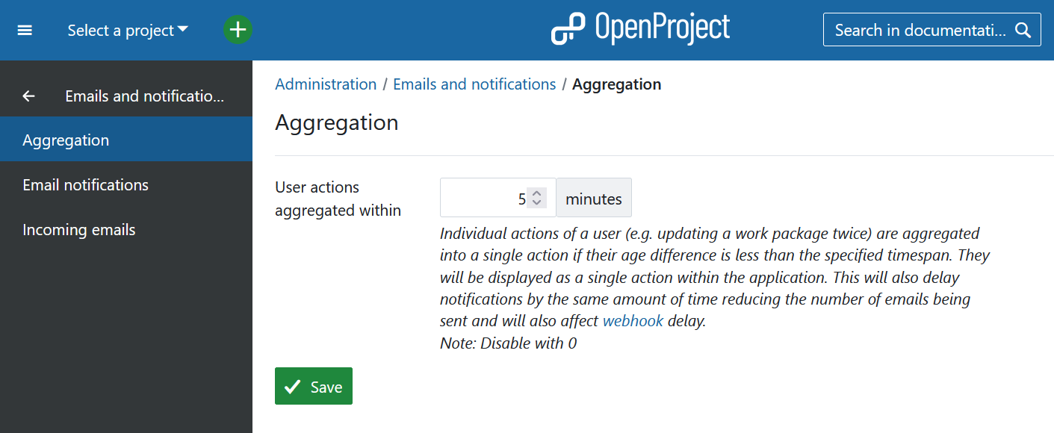
Task: Open the webhook link in the description
Action: pyautogui.click(x=633, y=320)
